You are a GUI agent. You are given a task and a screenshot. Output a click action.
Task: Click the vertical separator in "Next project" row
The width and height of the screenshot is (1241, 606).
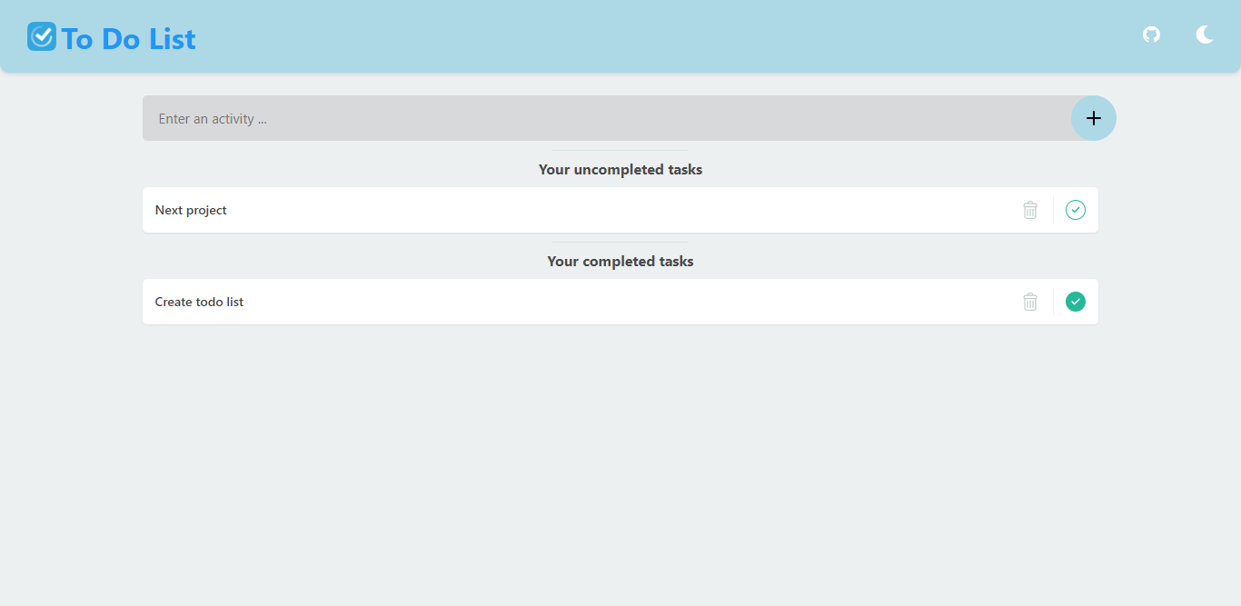(1053, 210)
